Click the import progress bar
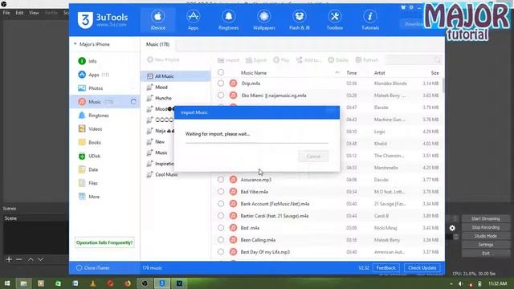The width and height of the screenshot is (514, 289). [x=257, y=143]
